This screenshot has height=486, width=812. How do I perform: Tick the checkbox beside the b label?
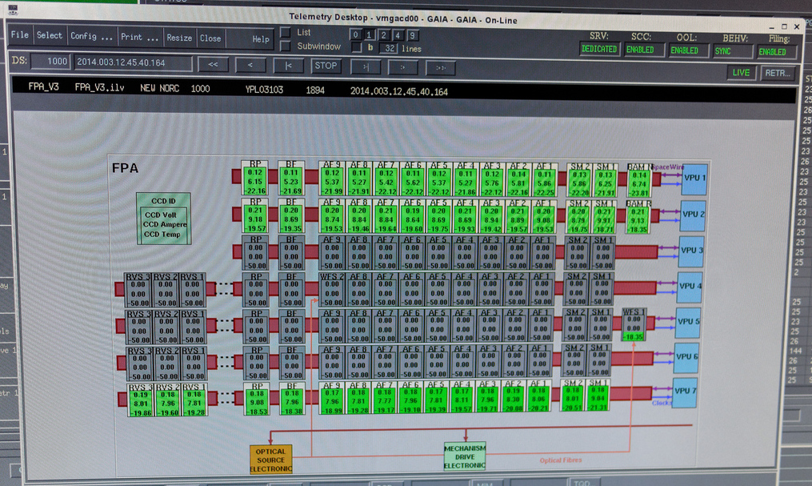coord(357,48)
